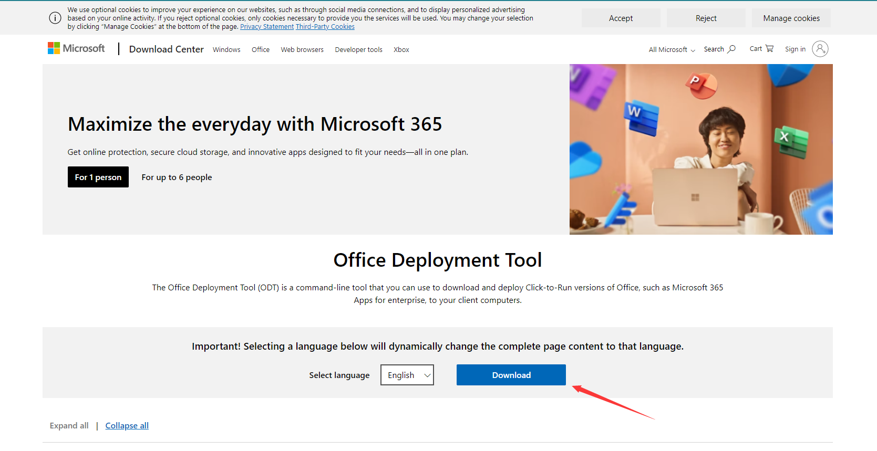Accept optional cookies

621,18
